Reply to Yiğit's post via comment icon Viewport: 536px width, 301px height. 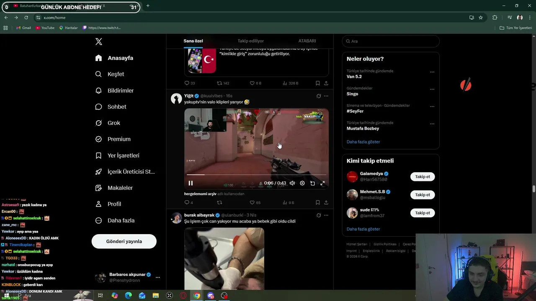tap(187, 202)
